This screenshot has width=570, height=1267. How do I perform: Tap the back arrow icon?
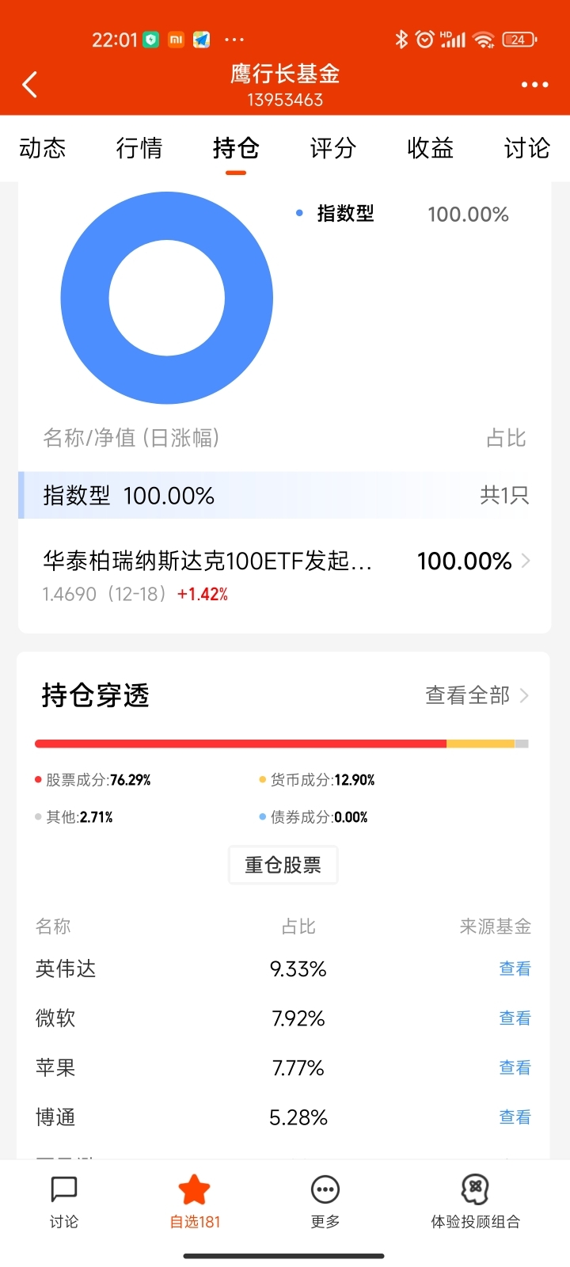[x=30, y=85]
